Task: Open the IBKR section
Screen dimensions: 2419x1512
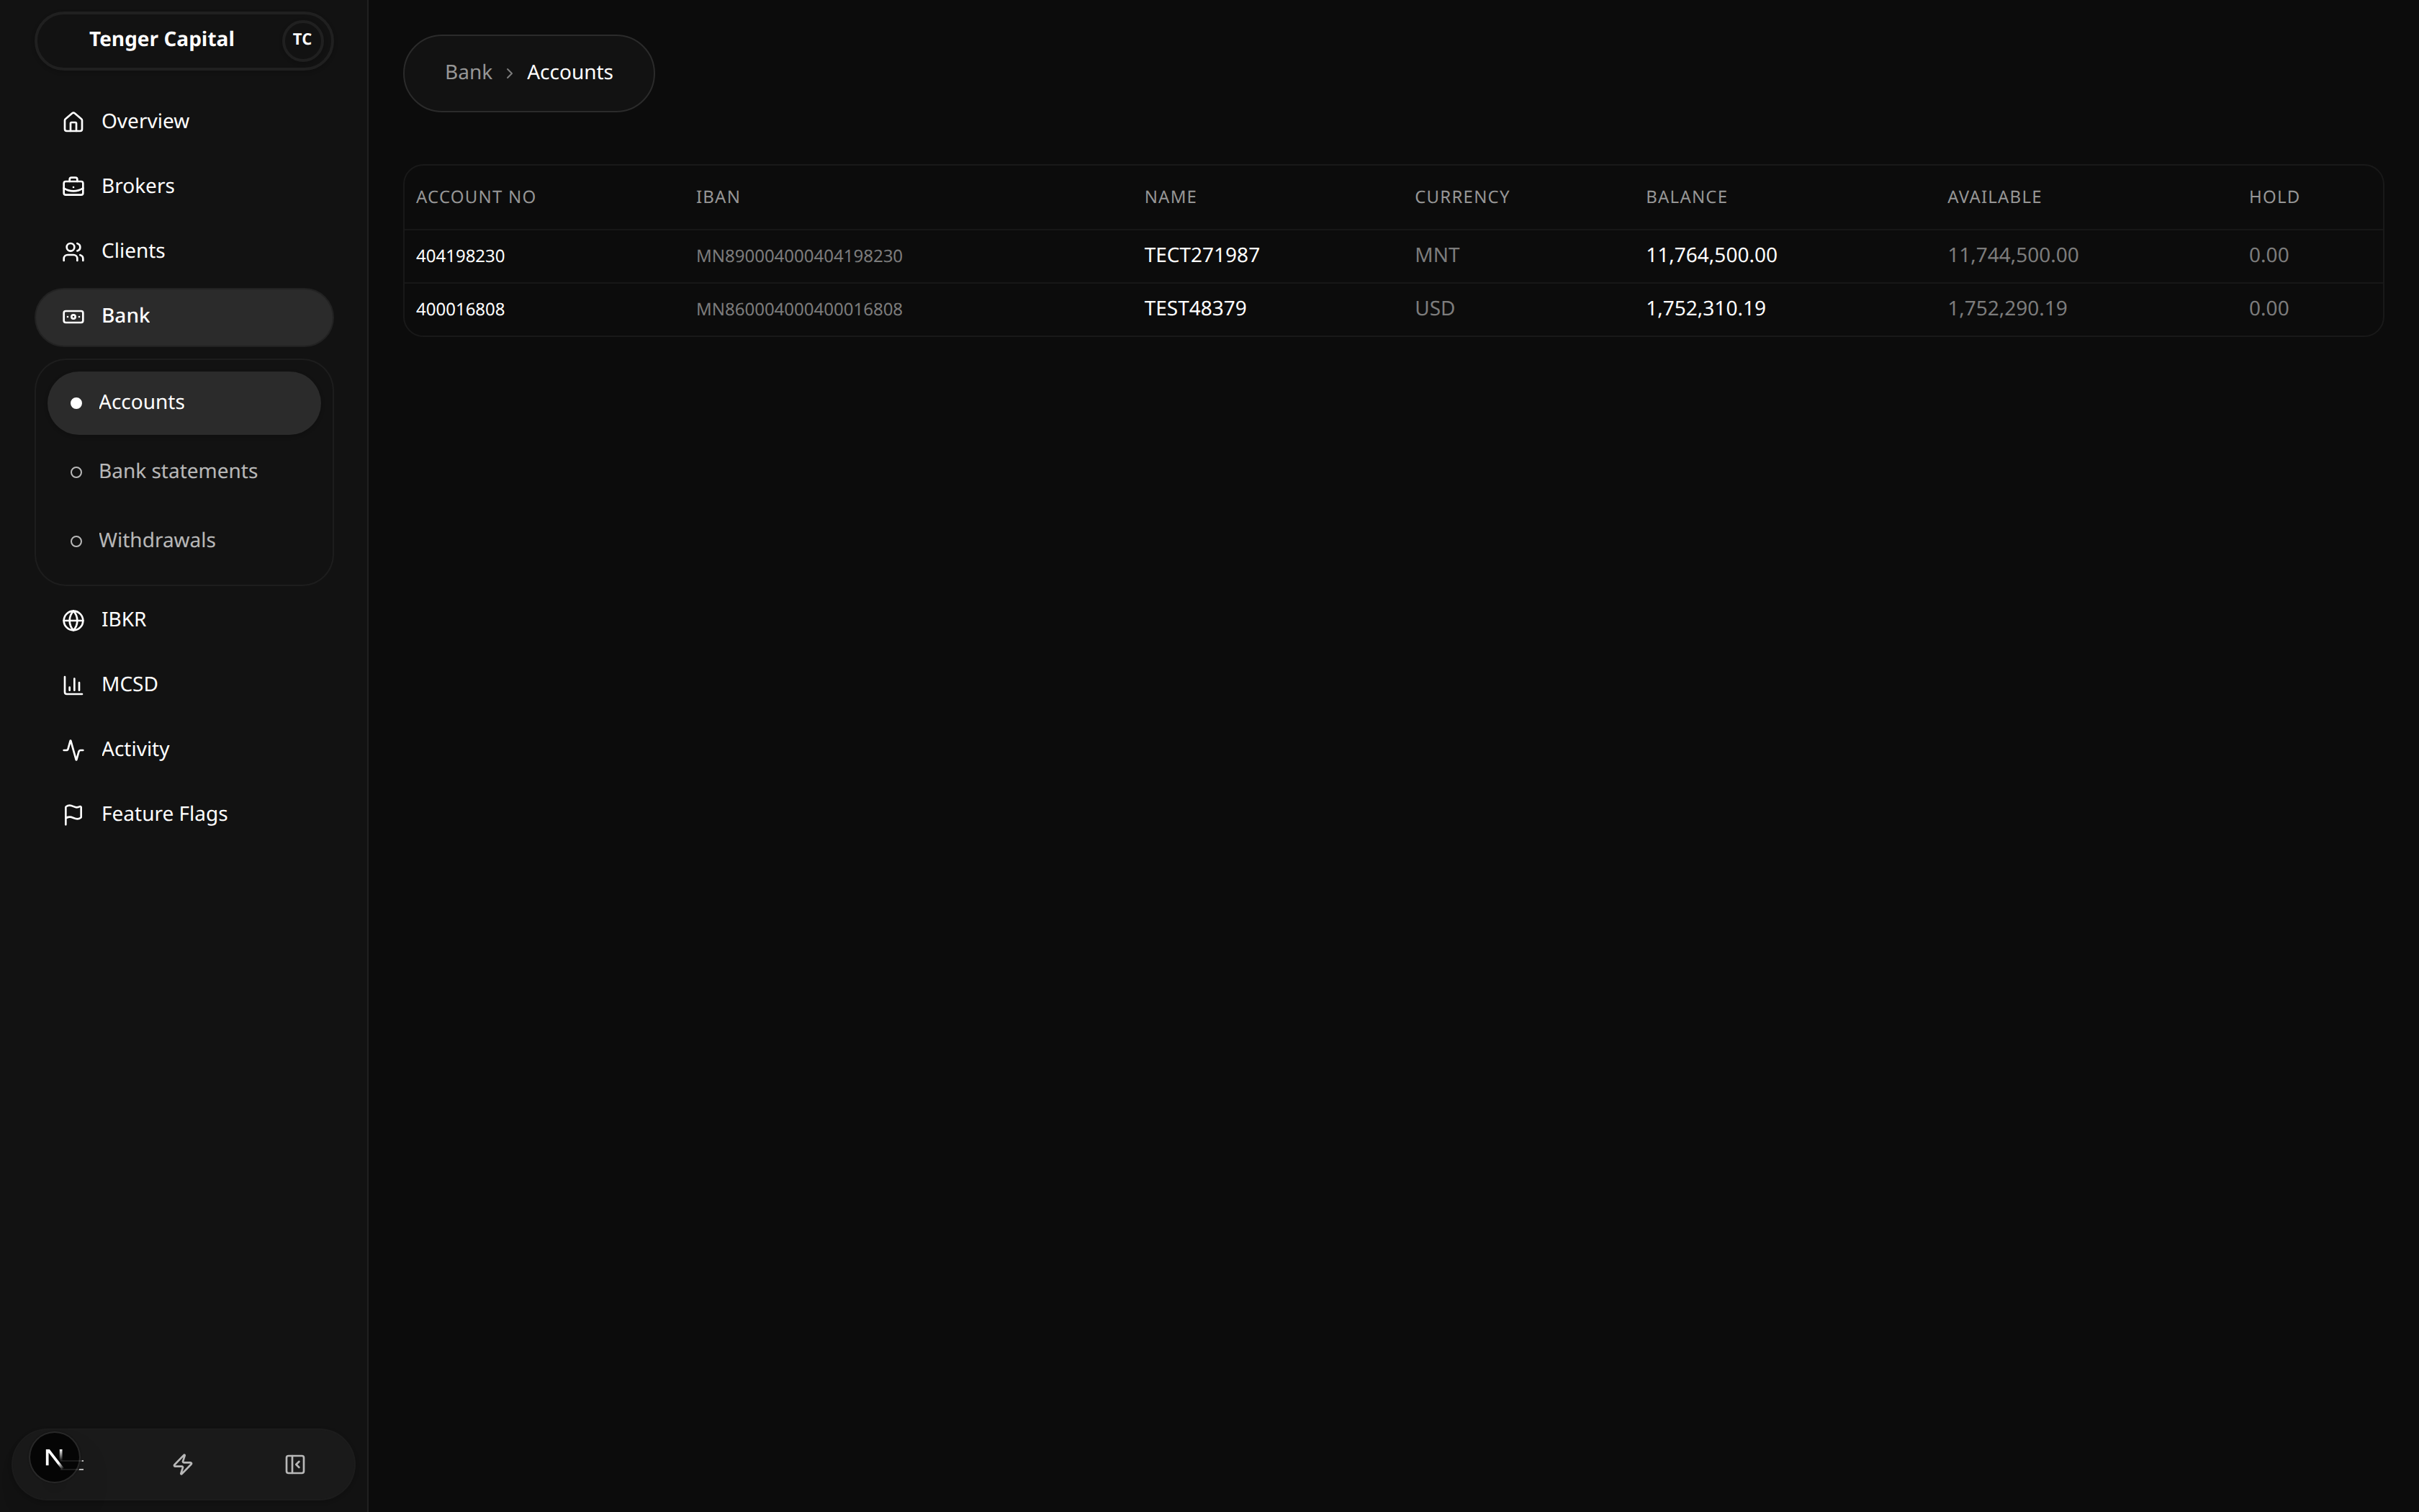Action: pyautogui.click(x=184, y=620)
